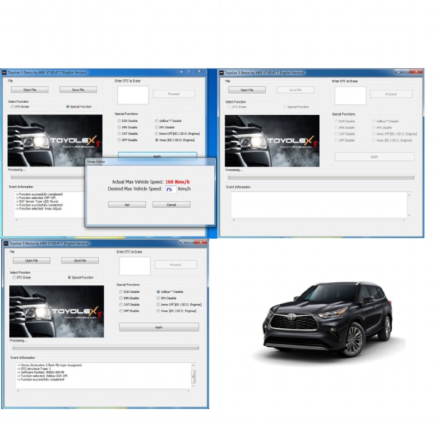Click Save File in the Vmax Editor window
Viewport: 441px width, 423px height.
[x=78, y=90]
